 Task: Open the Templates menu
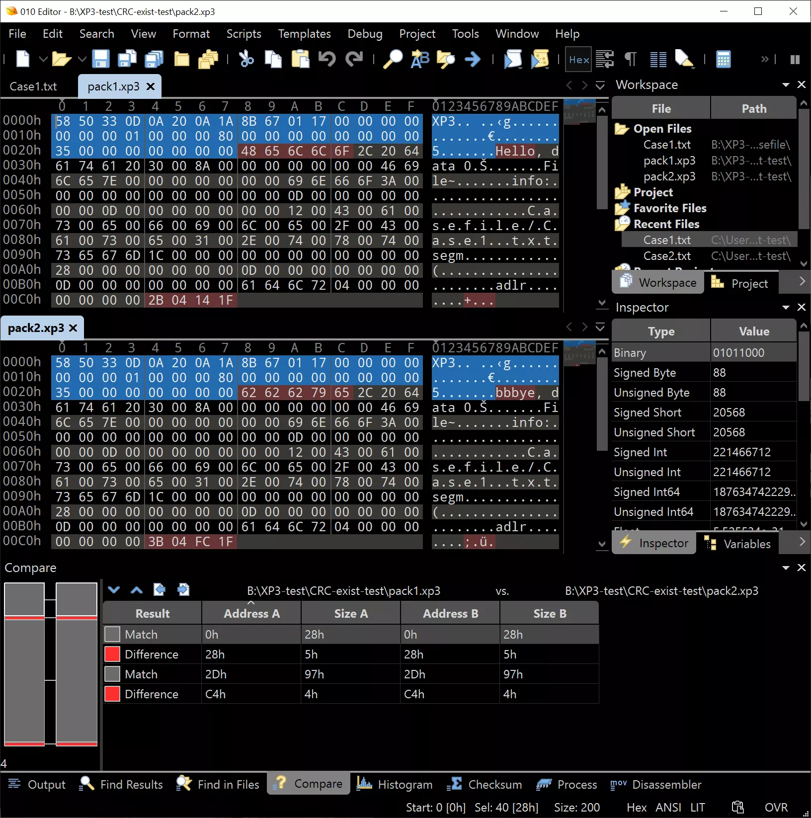coord(304,34)
